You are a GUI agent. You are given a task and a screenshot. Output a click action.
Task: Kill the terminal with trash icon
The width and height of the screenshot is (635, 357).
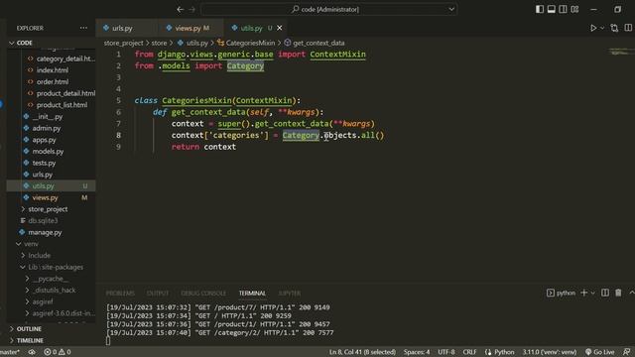click(618, 293)
